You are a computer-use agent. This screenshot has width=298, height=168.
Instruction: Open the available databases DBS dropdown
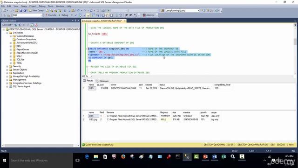point(41,15)
